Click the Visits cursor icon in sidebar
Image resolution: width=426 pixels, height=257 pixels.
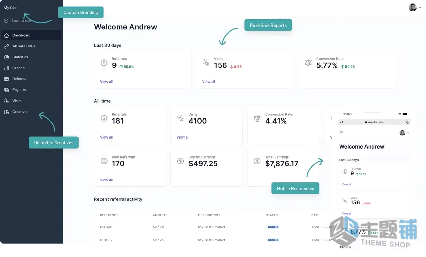coord(7,101)
